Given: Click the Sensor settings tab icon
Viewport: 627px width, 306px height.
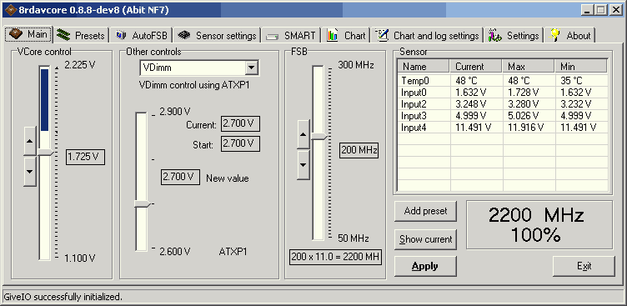Looking at the screenshot, I should coord(184,35).
